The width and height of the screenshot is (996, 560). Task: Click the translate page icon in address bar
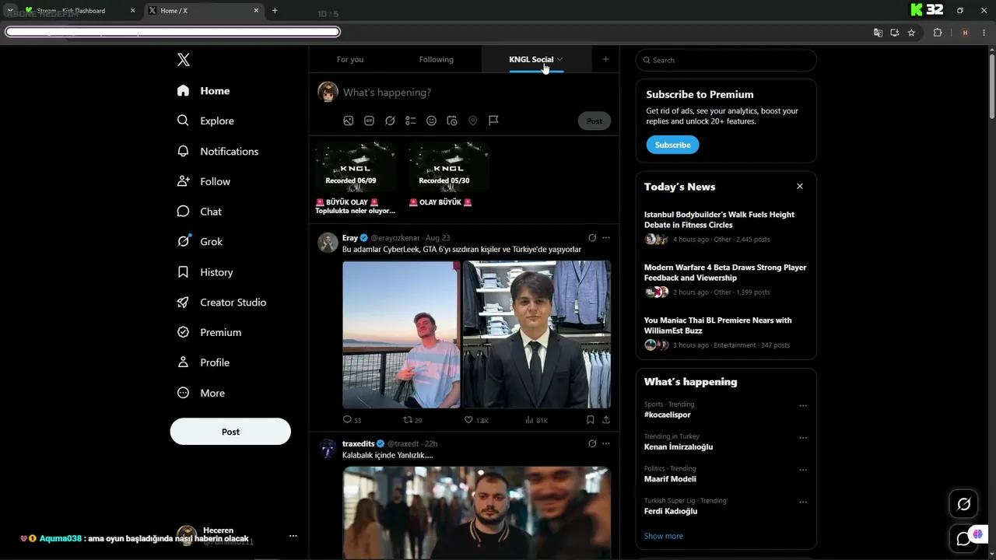click(x=878, y=33)
